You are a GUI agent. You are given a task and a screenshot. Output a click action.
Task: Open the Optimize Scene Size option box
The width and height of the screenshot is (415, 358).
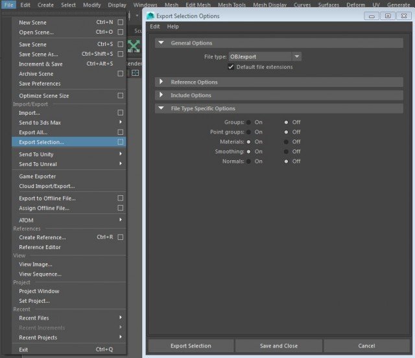(120, 96)
